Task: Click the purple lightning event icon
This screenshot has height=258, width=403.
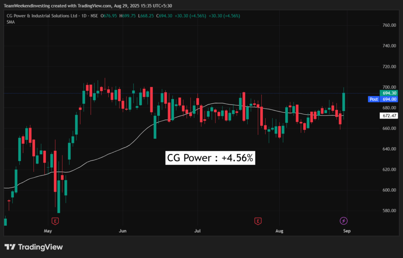Action: tap(344, 221)
